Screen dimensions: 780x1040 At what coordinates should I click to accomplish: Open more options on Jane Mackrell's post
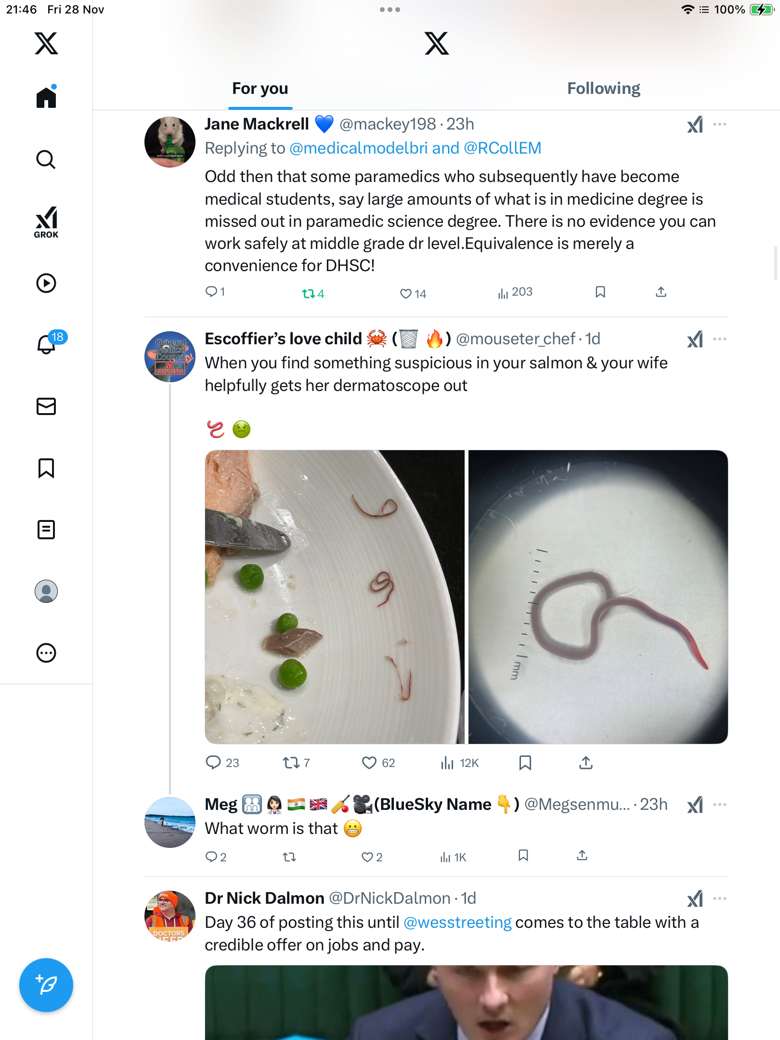[720, 124]
